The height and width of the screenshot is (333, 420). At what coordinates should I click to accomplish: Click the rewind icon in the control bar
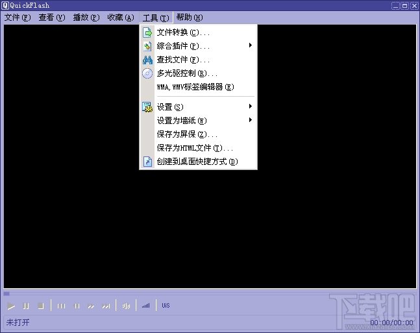77,306
